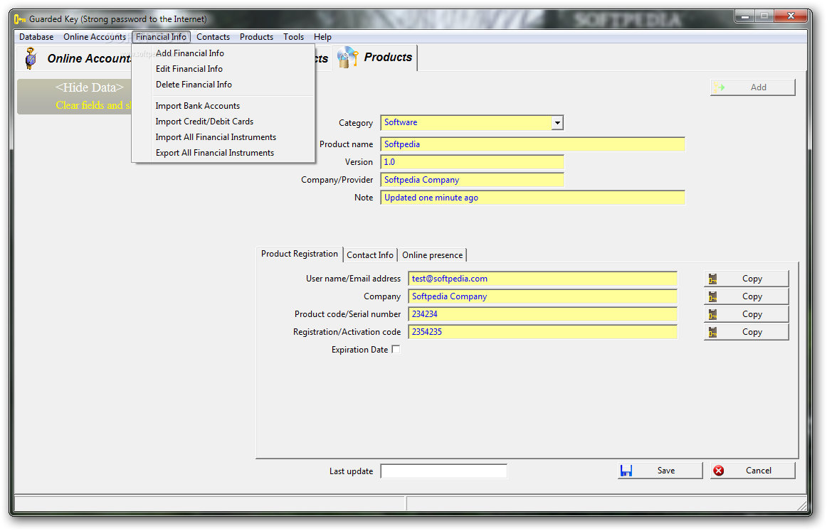Click the Hide Data panel button
Image resolution: width=827 pixels, height=531 pixels.
[x=74, y=97]
